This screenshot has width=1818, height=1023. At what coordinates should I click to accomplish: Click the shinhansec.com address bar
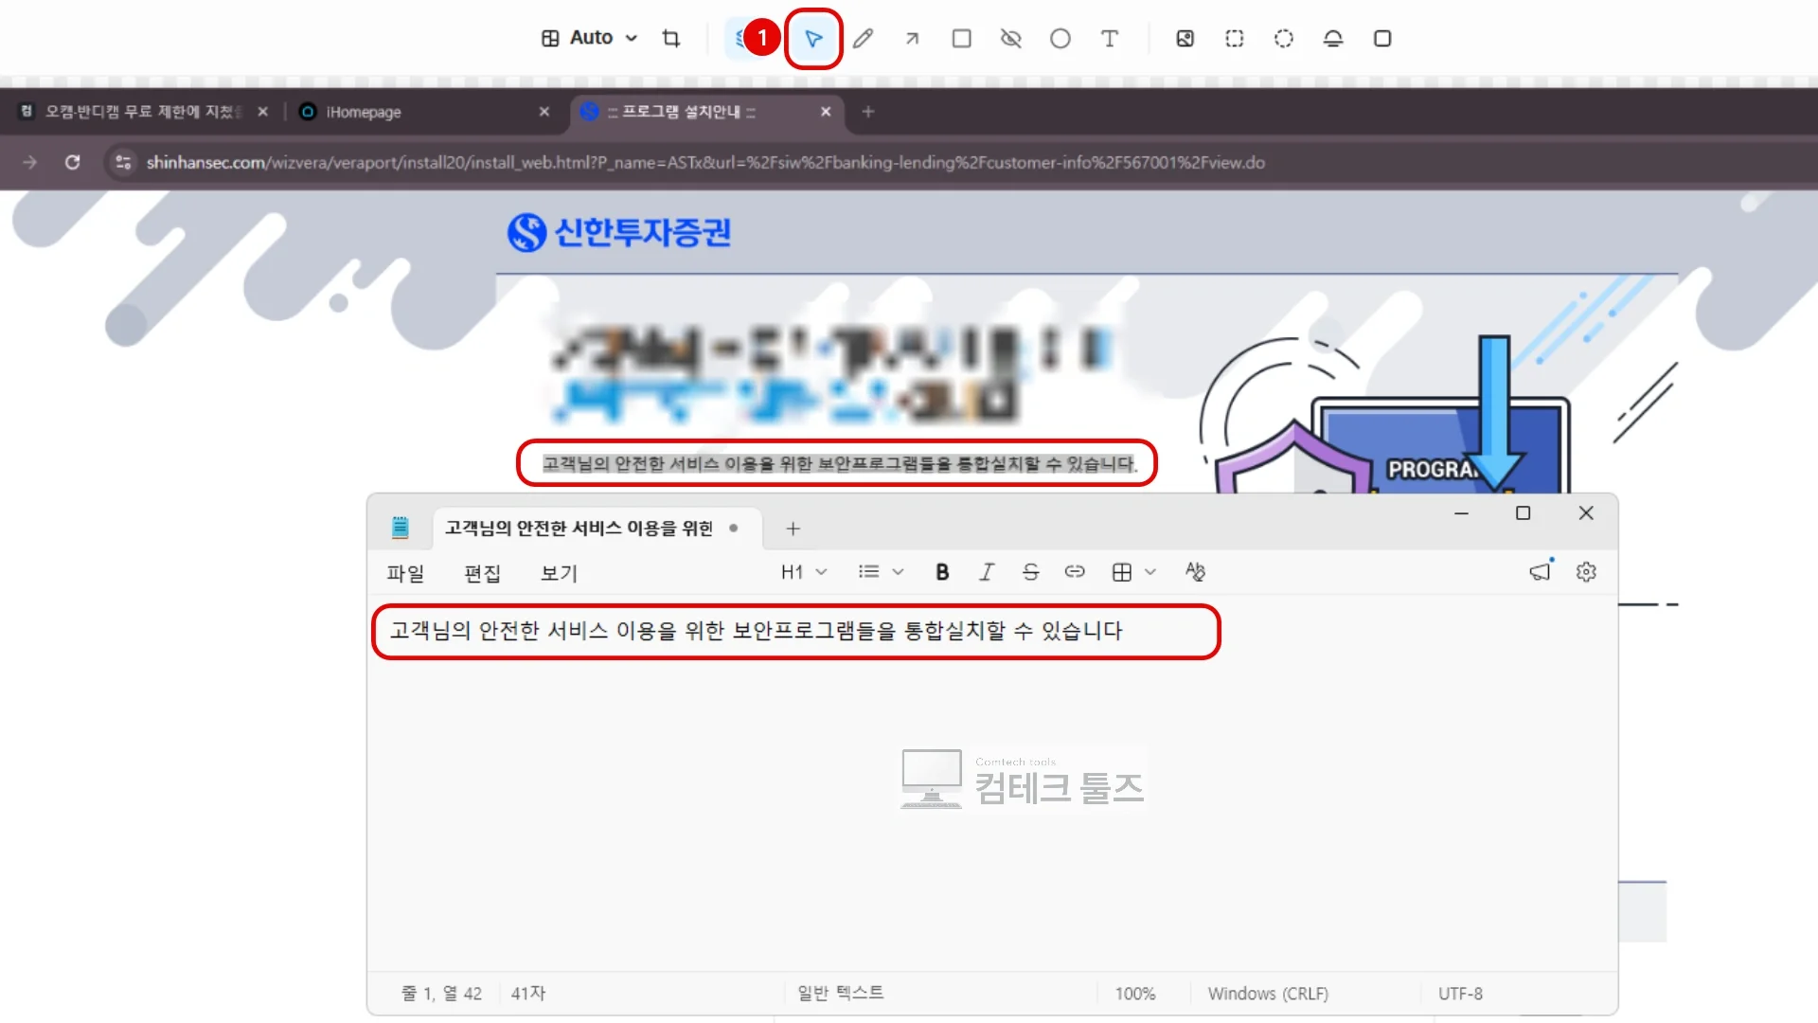705,162
